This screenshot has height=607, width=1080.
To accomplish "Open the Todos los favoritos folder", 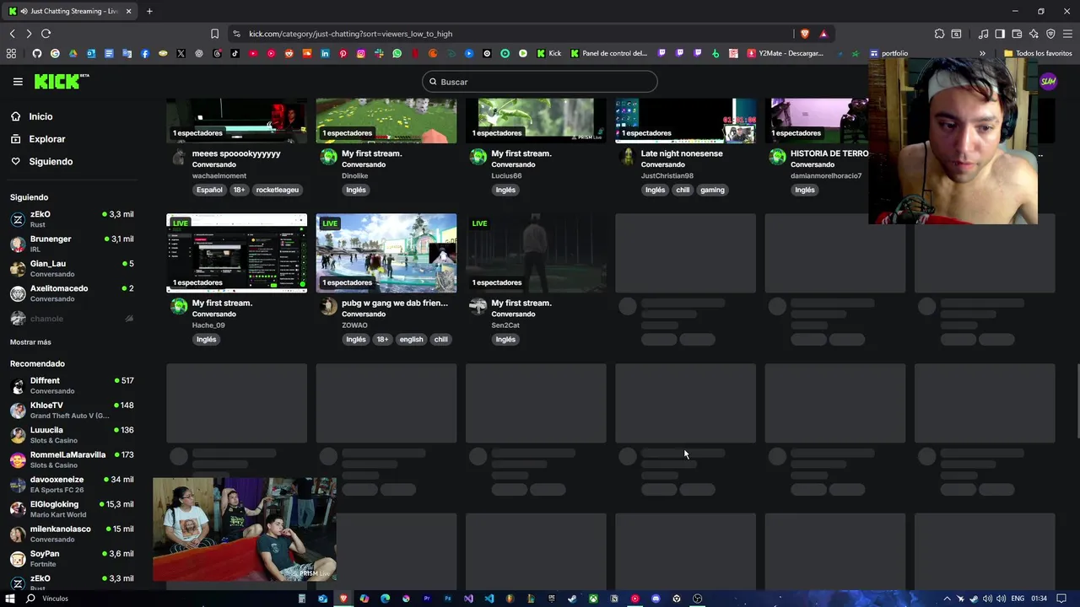I will point(1038,53).
